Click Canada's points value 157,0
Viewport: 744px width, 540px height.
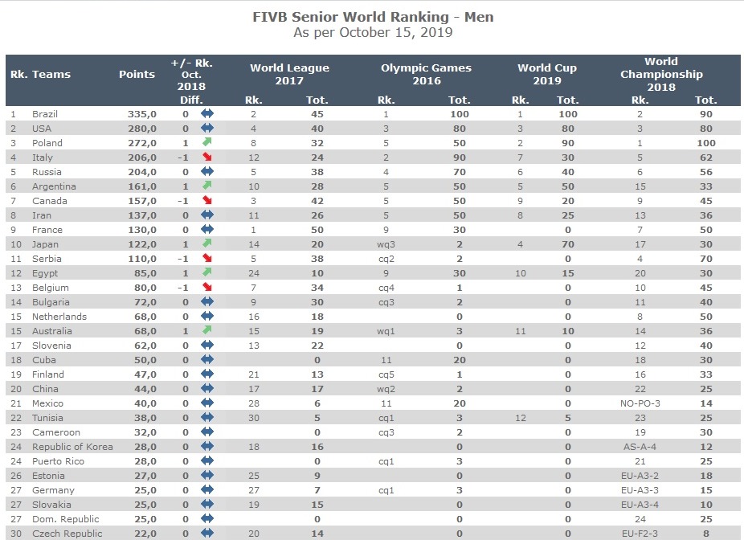(142, 201)
